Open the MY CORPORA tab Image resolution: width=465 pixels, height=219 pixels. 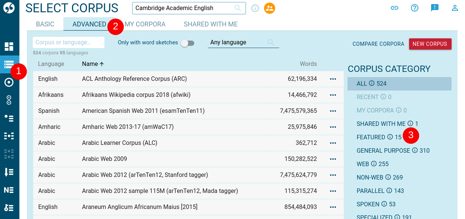[x=145, y=24]
